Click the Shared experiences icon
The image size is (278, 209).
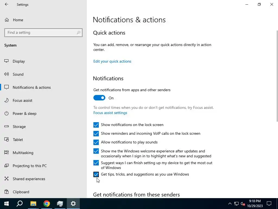click(7, 179)
